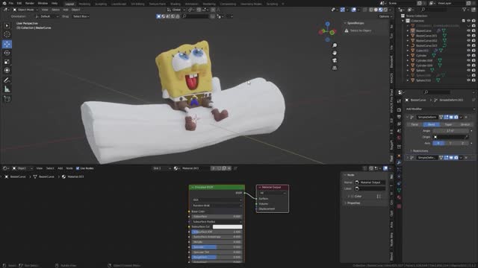Image resolution: width=478 pixels, height=268 pixels.
Task: Hide BezierCurve.001 in viewport with eye icon
Action: pos(468,36)
